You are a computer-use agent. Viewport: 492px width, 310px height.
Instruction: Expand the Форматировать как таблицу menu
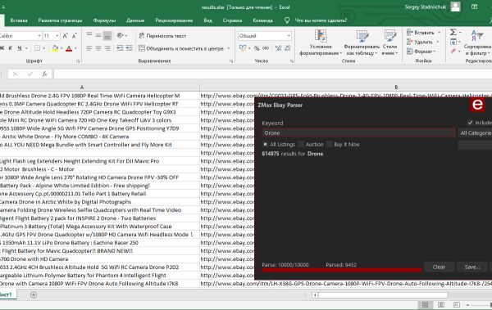pyautogui.click(x=362, y=43)
